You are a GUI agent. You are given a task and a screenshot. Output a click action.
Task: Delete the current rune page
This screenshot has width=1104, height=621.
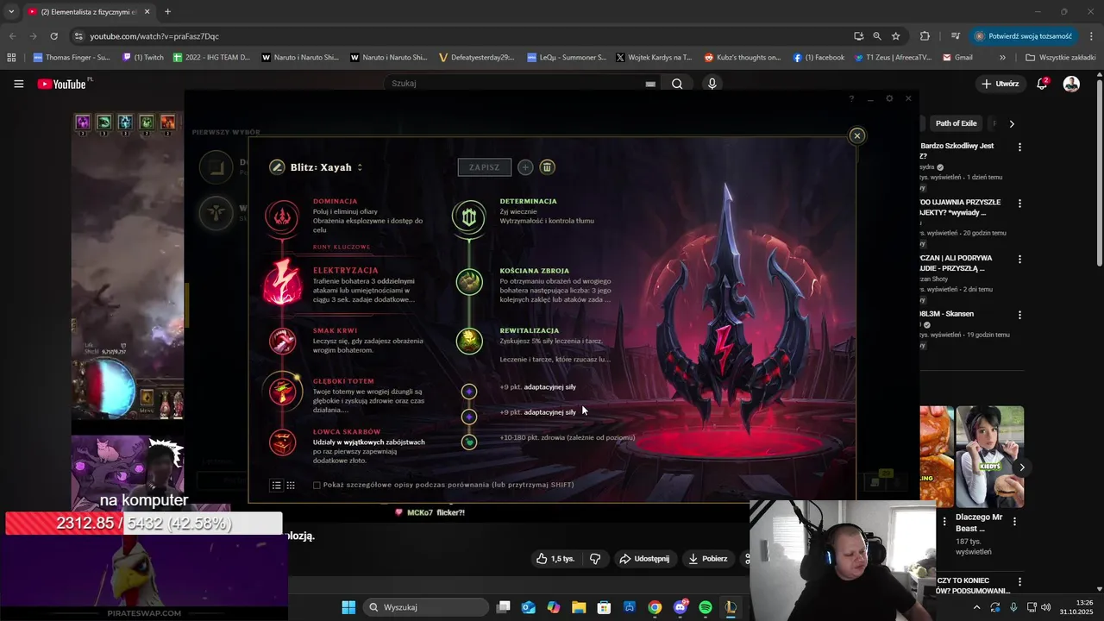[x=547, y=167]
